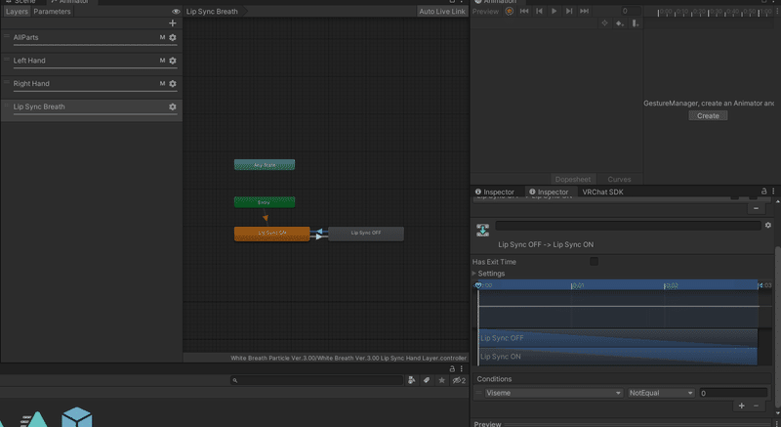Select blue cube prefab asset thumbnail
Image resolution: width=781 pixels, height=427 pixels.
(x=76, y=417)
